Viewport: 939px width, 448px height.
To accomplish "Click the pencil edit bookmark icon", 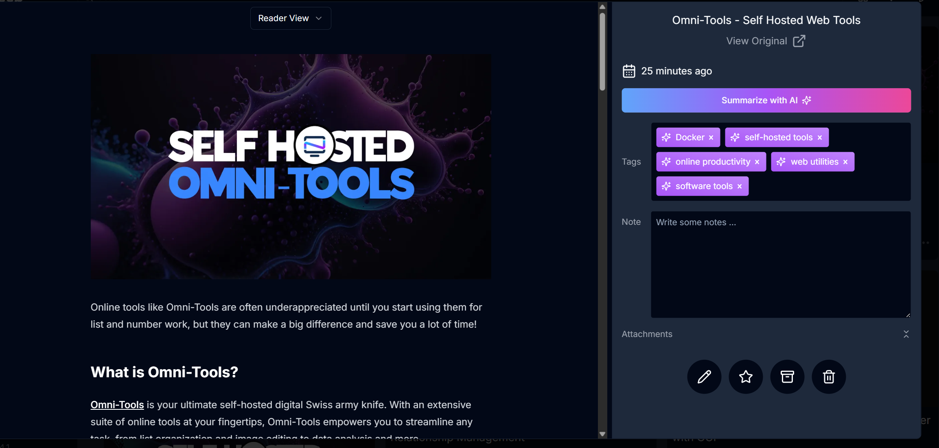I will (704, 377).
